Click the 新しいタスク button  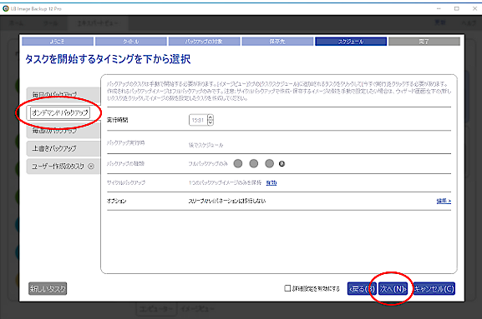[48, 289]
